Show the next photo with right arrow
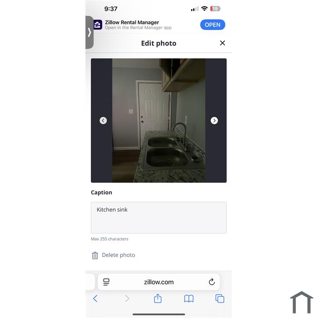 tap(214, 120)
